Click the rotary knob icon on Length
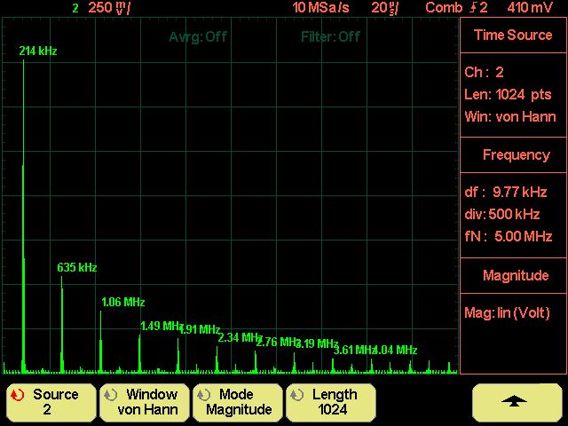Viewport: 568px width, 426px height. [296, 395]
